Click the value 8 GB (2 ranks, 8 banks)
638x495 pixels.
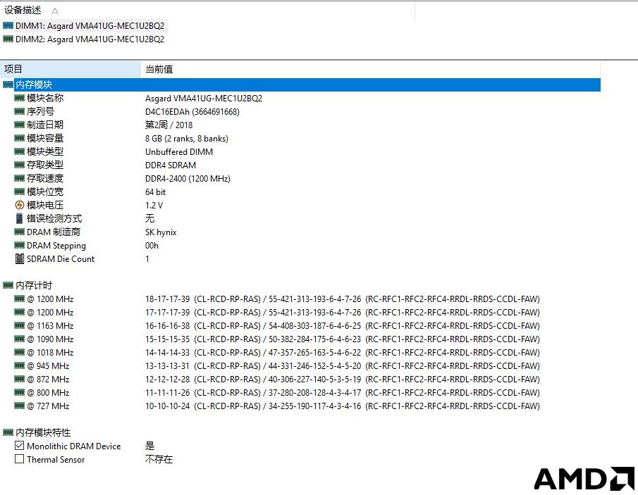coord(187,138)
